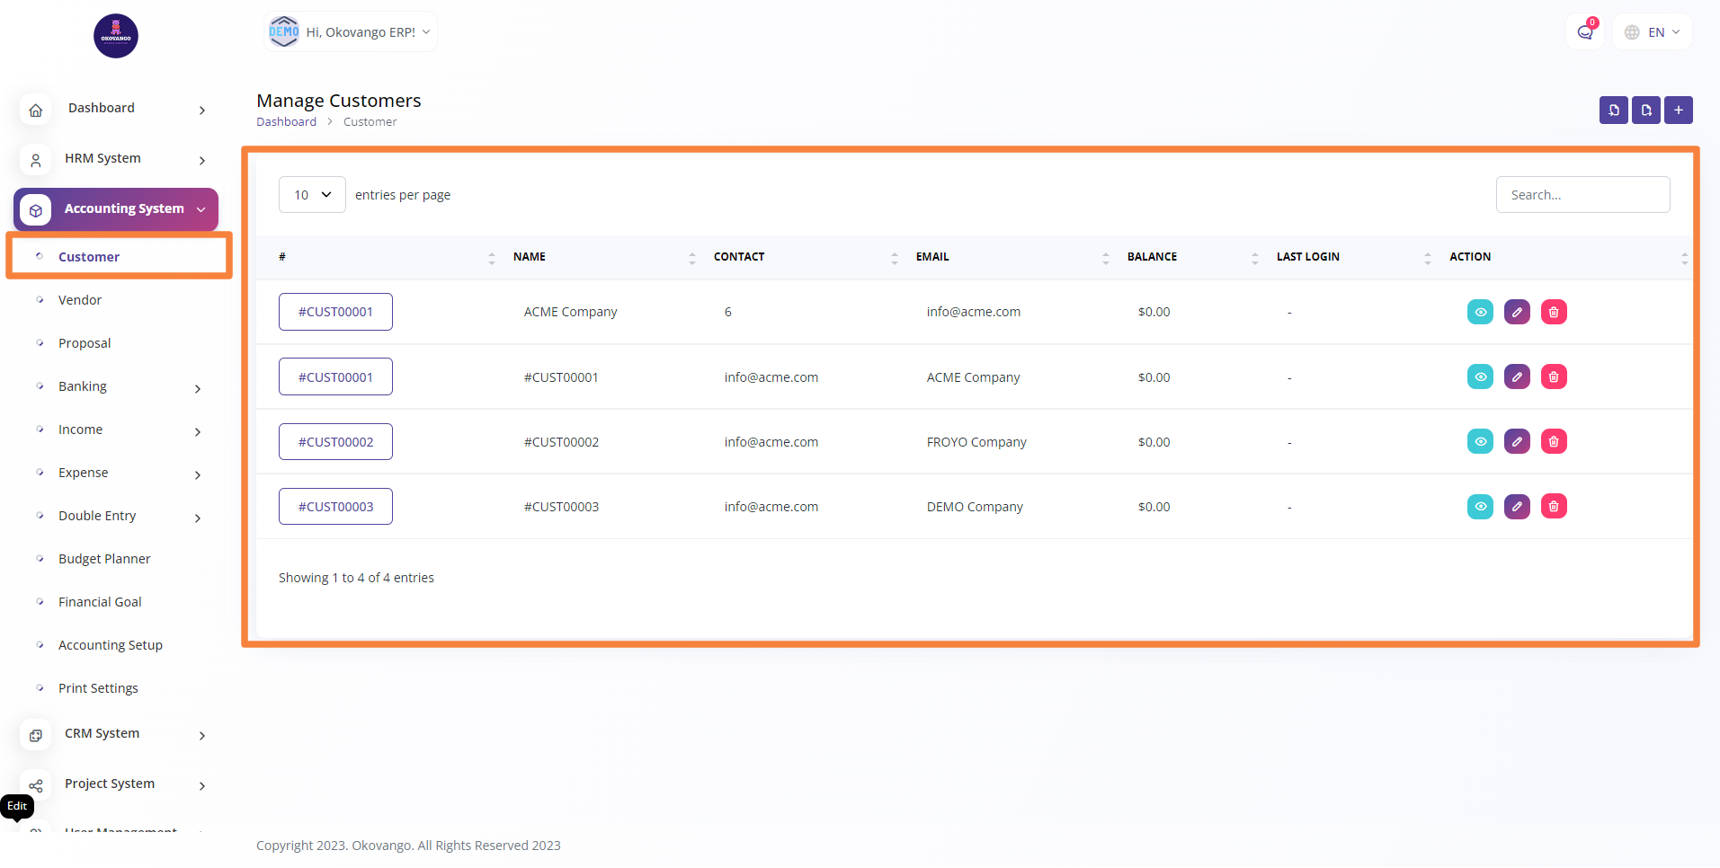
Task: Select Budget Planner in the sidebar
Action: point(104,559)
